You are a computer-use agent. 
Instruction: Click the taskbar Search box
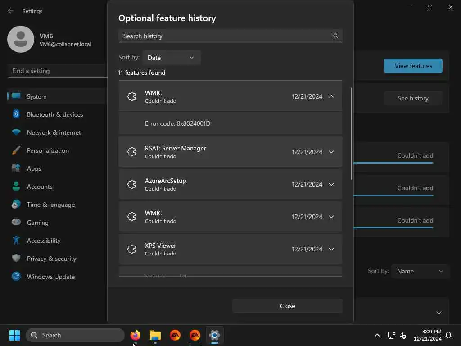[x=75, y=335]
